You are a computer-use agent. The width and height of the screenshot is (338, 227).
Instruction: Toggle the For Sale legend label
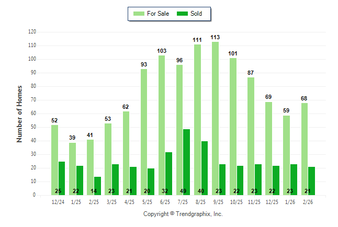[x=159, y=14]
